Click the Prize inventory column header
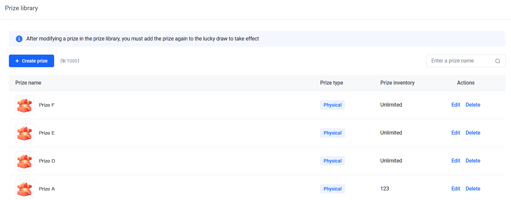The image size is (511, 200). point(397,83)
